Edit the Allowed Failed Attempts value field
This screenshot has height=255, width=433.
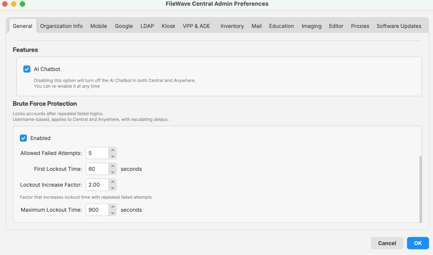click(x=97, y=153)
